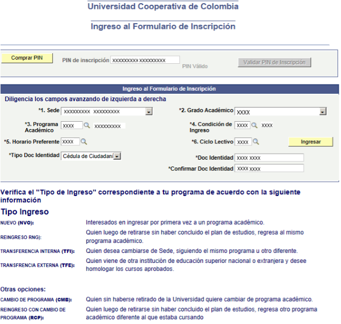Click Condición de Ingreso lookup magnifier icon

pos(255,125)
